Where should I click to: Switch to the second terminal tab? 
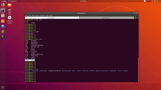click(107, 18)
